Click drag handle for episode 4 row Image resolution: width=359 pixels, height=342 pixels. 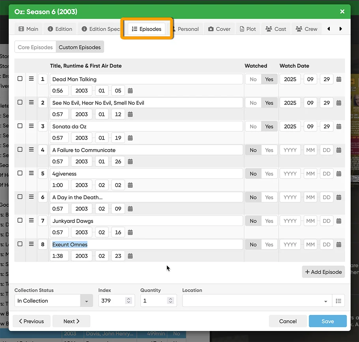click(31, 150)
